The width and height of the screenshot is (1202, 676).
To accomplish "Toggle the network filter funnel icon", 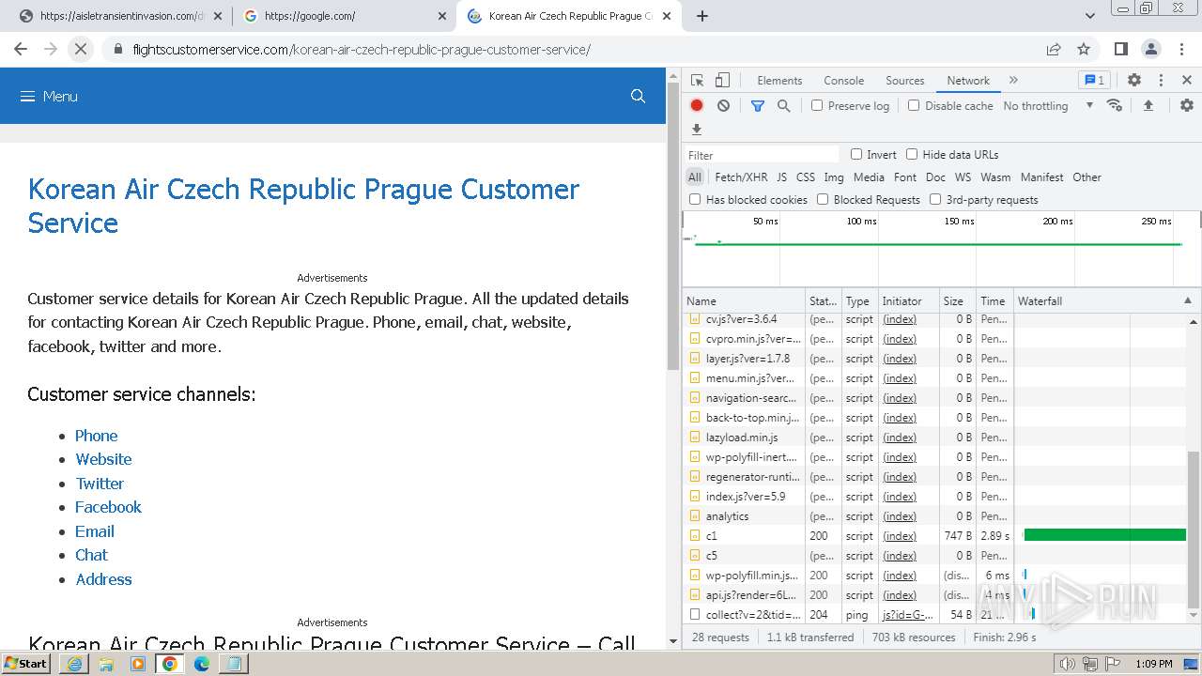I will click(x=758, y=106).
